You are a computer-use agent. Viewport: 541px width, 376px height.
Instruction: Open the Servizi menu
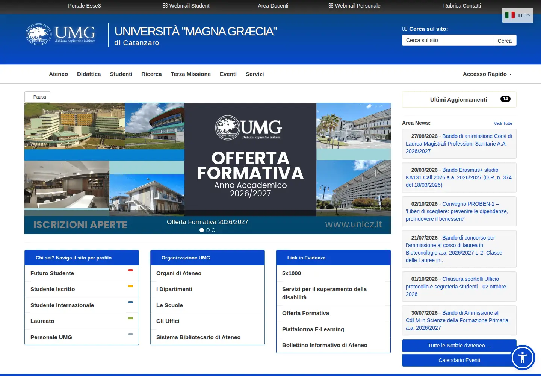point(255,74)
